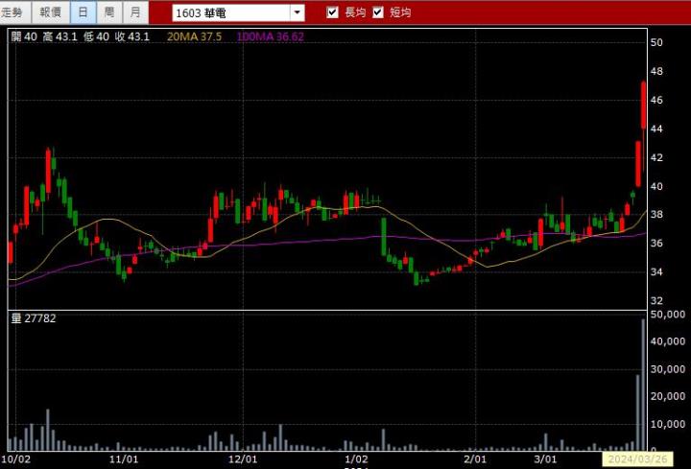Screen dimensions: 691x469
Task: Click the 高 43.1 high price text
Action: coord(60,36)
